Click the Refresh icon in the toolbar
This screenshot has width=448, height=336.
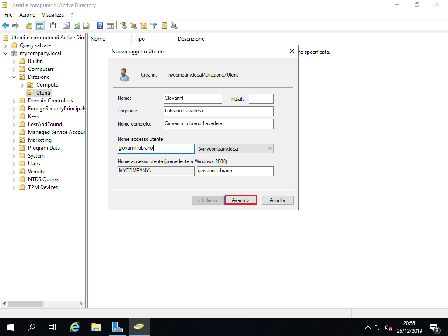click(x=77, y=25)
